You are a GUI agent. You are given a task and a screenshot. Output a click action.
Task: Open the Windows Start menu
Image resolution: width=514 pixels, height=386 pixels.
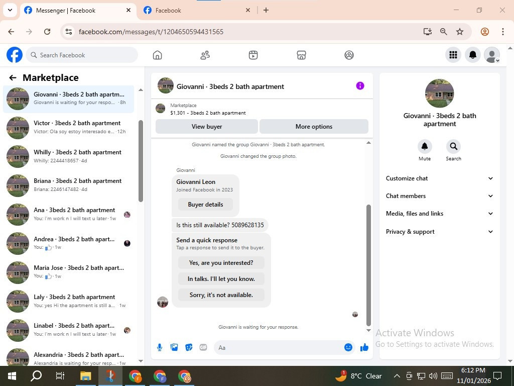point(12,376)
